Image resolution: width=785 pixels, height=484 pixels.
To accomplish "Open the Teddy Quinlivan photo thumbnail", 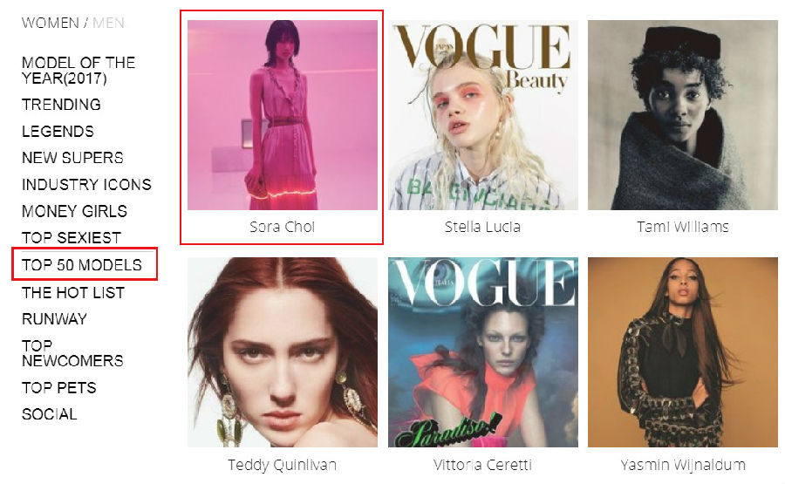I will pyautogui.click(x=283, y=351).
